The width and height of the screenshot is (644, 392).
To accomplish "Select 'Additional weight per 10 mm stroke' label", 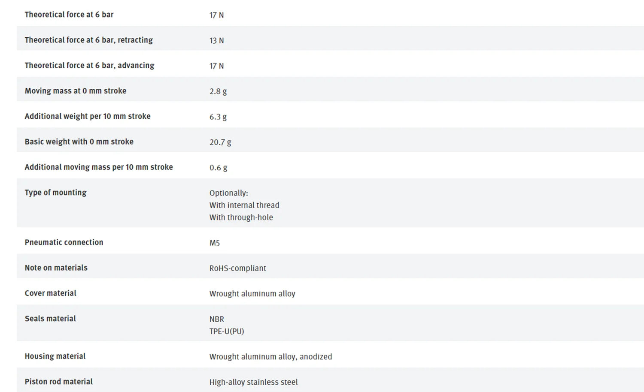I will pyautogui.click(x=88, y=116).
